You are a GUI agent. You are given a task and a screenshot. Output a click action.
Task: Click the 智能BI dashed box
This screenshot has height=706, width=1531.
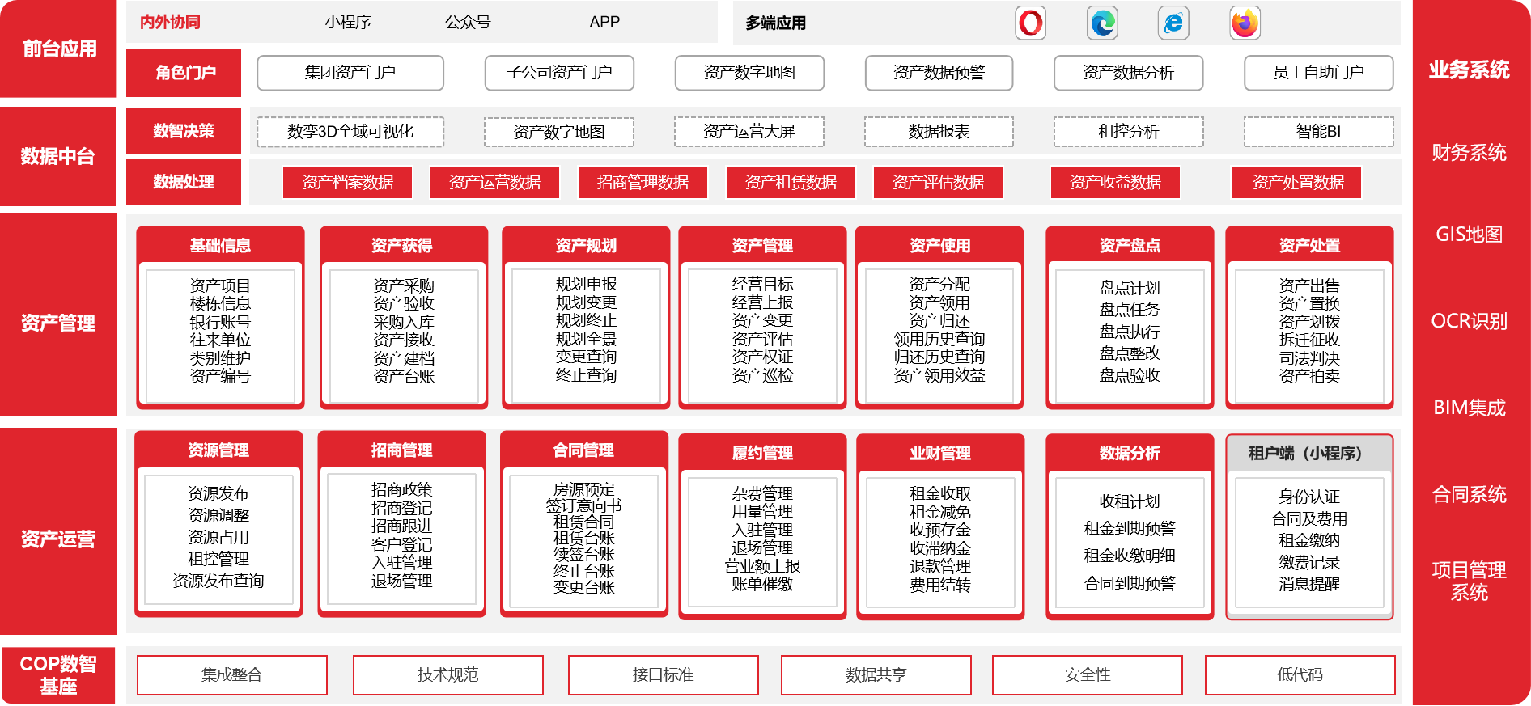click(x=1318, y=132)
